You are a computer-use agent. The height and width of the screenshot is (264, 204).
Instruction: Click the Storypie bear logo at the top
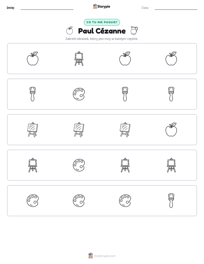point(95,6)
